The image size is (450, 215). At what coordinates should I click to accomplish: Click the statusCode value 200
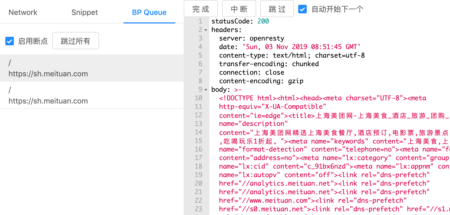click(263, 21)
